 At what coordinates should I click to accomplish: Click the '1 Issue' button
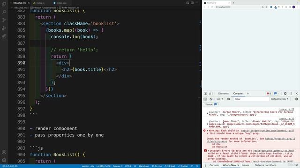point(211,105)
